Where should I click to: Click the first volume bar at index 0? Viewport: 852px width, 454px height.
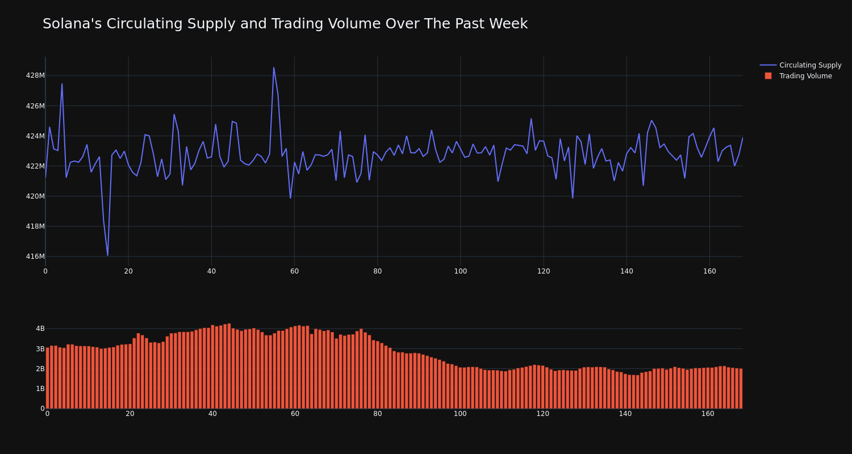point(47,378)
